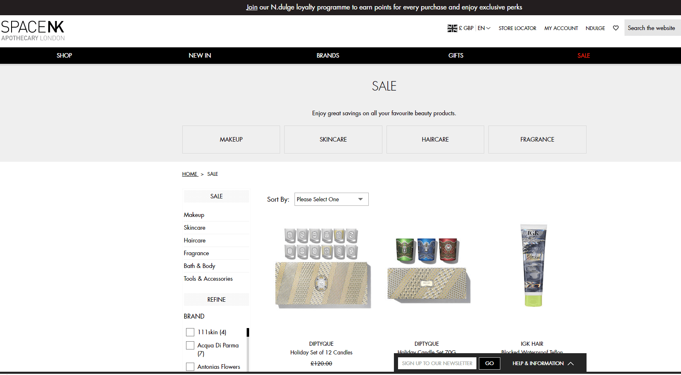Click the brand filter list scrollbar

248,350
